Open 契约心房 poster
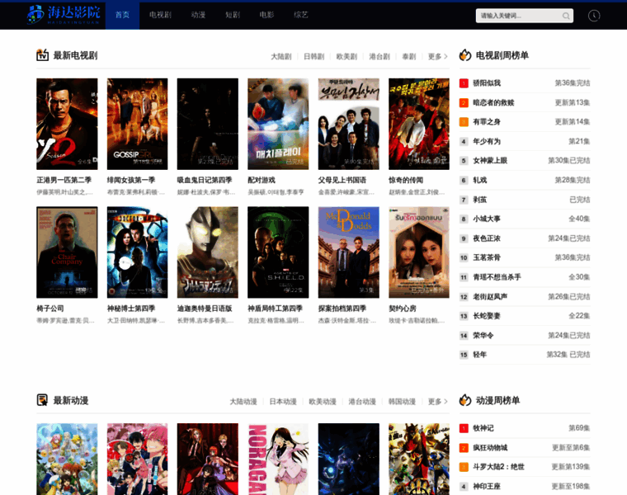Image resolution: width=627 pixels, height=495 pixels. [419, 252]
